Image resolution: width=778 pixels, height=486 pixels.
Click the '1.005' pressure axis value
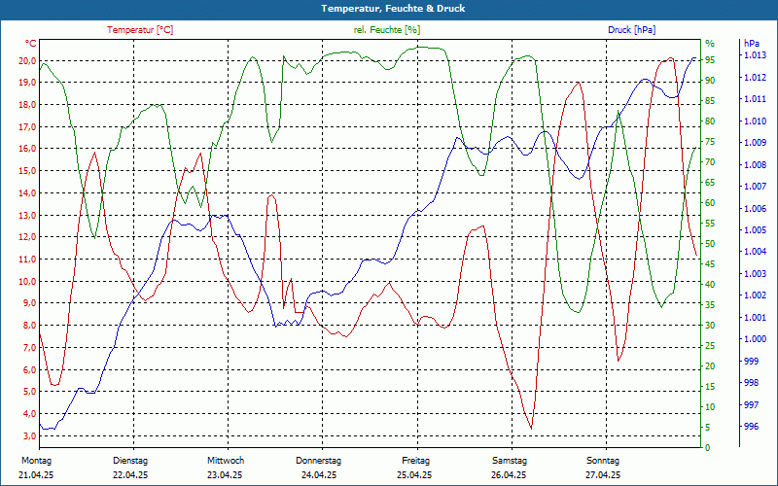(x=755, y=230)
